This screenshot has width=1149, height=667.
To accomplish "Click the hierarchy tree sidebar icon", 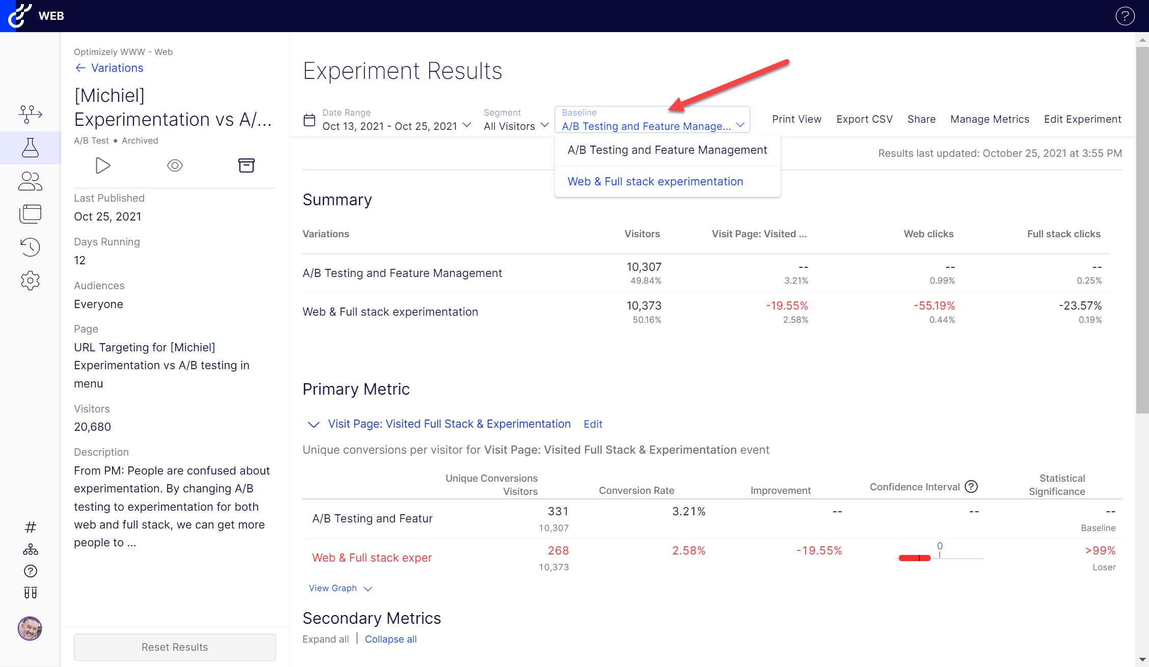I will [x=30, y=549].
